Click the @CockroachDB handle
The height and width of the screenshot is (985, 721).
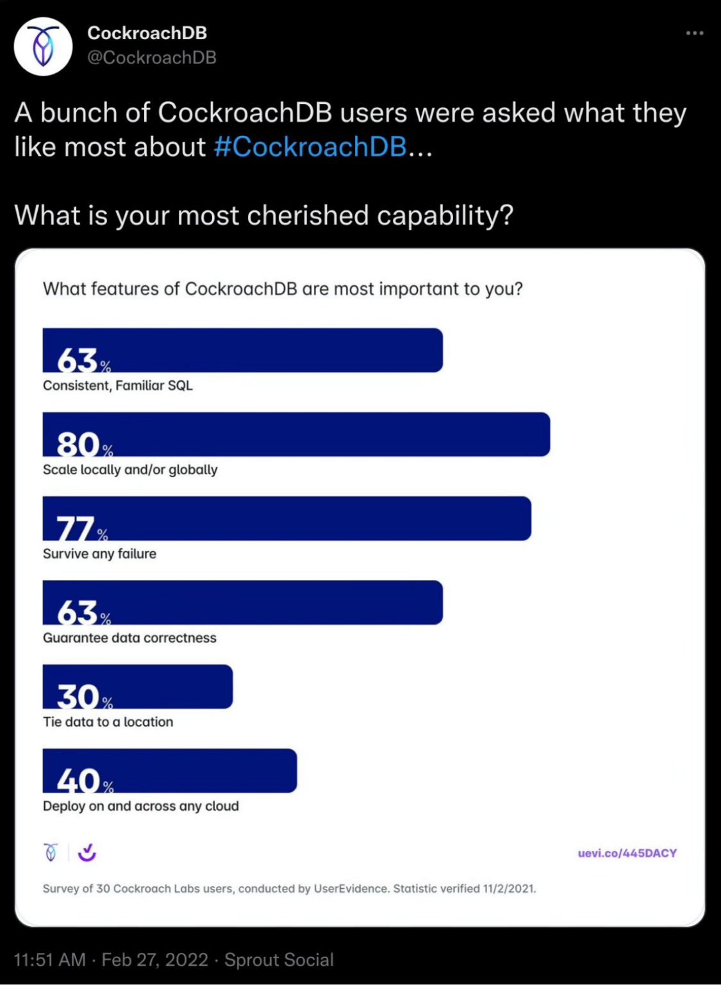tap(152, 58)
